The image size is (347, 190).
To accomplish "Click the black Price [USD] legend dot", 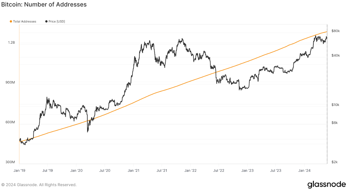I will (46, 22).
